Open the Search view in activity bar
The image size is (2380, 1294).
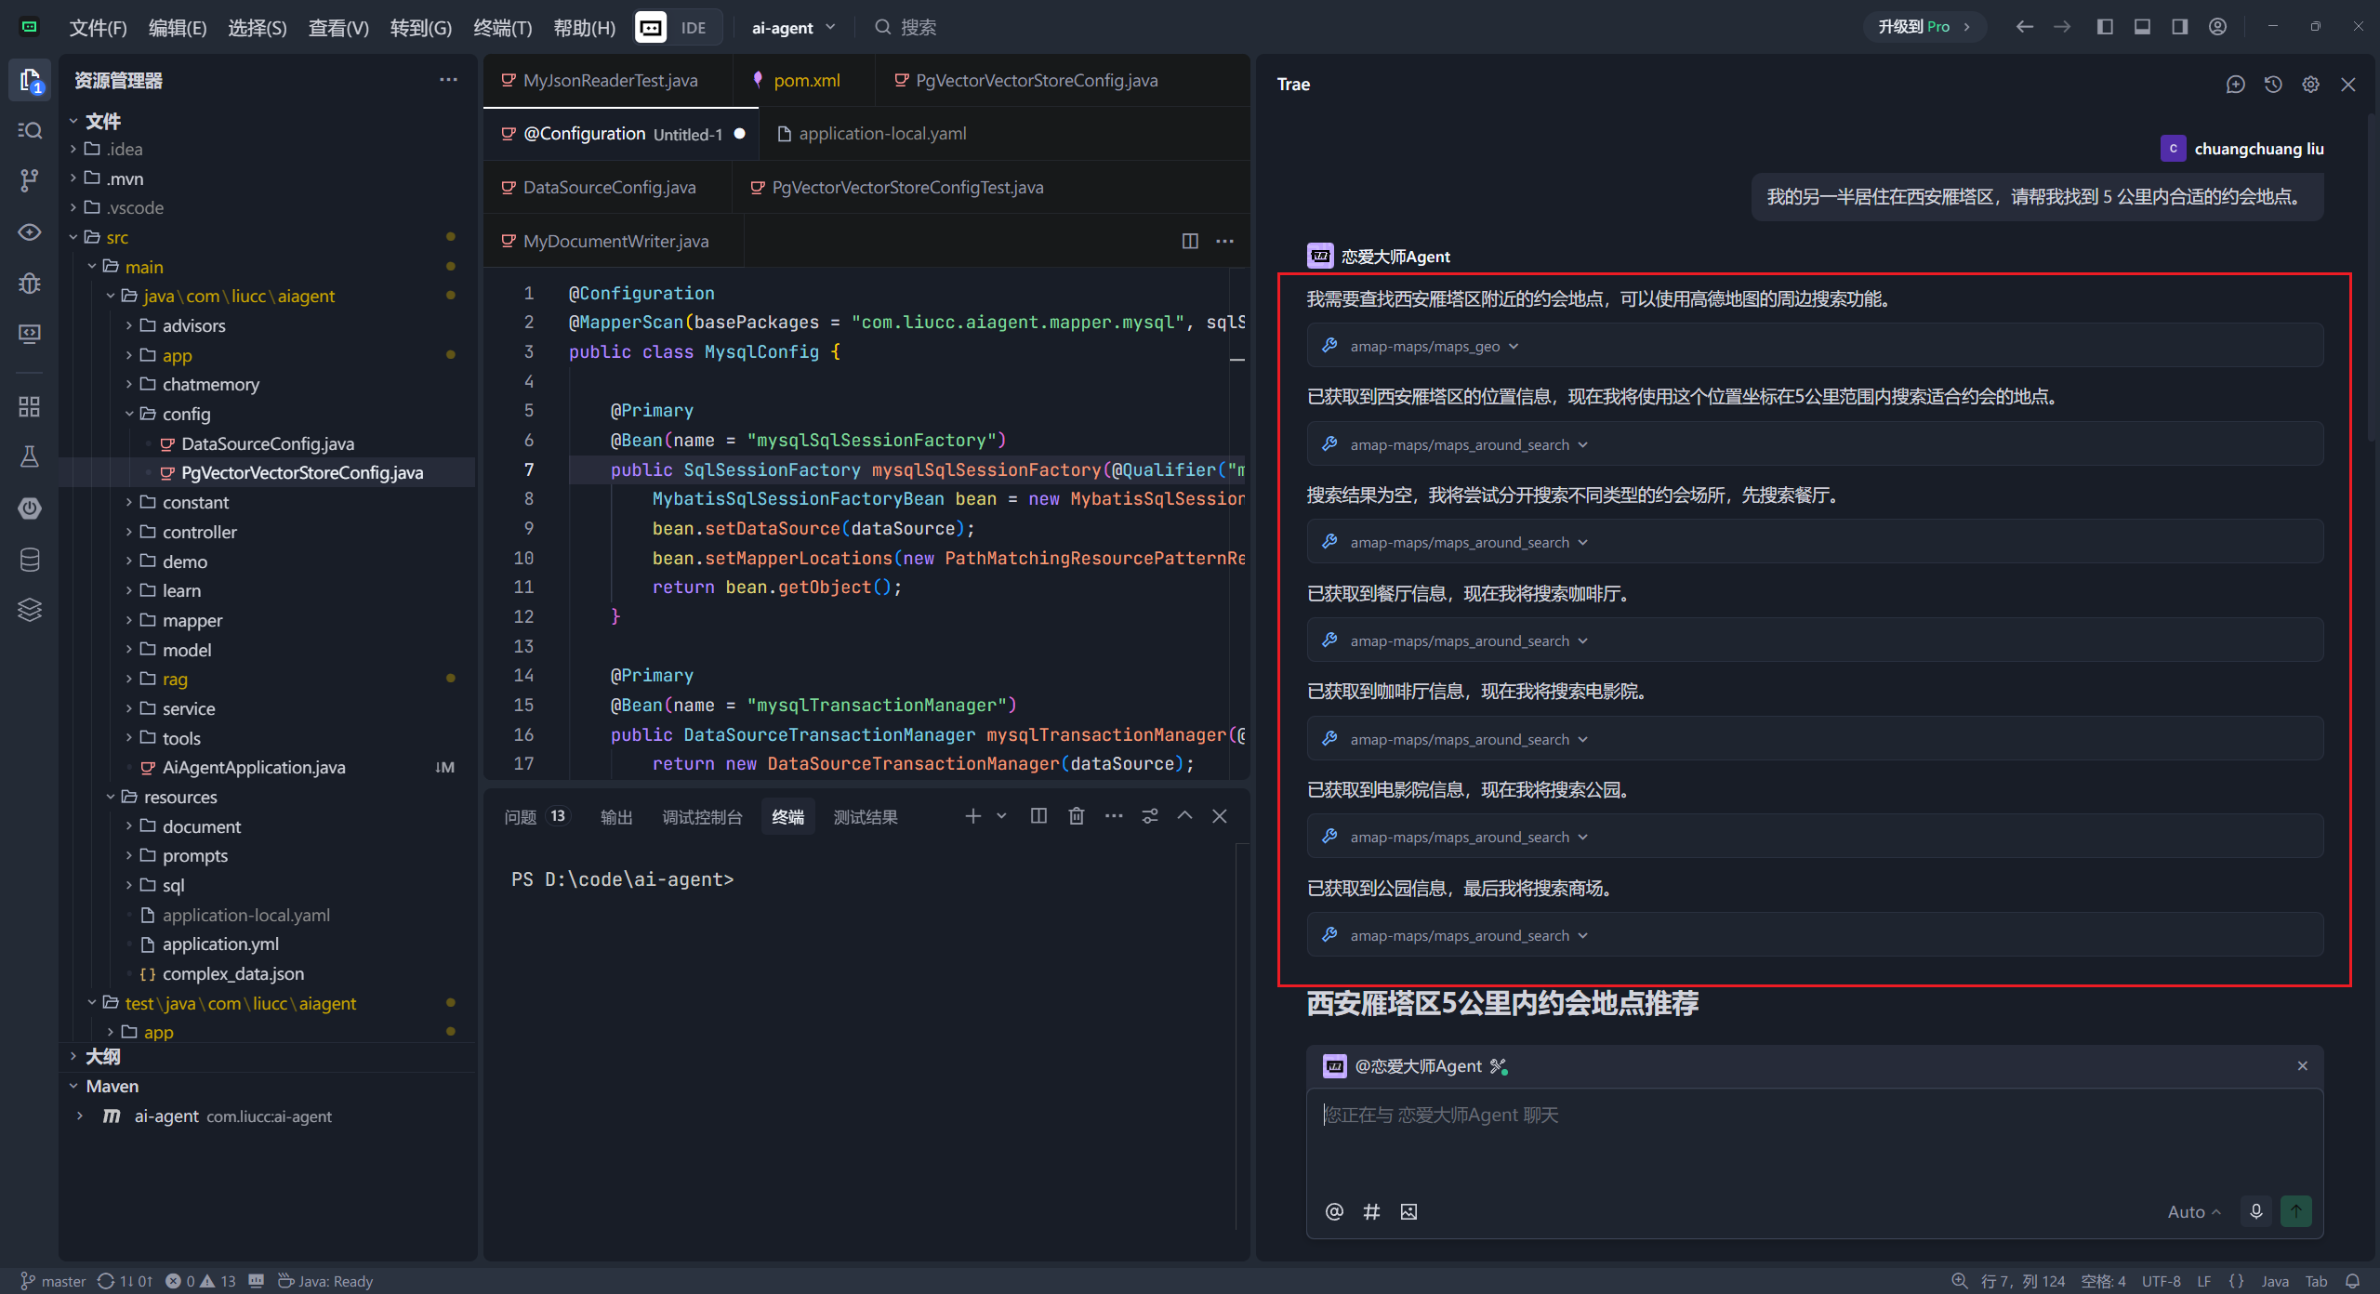(30, 130)
